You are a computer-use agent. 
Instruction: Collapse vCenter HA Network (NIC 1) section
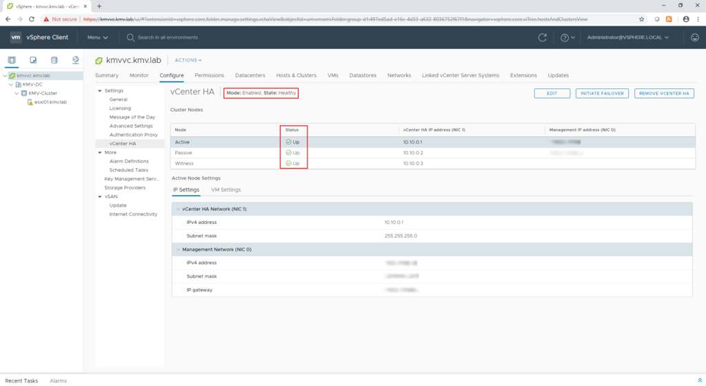point(179,209)
